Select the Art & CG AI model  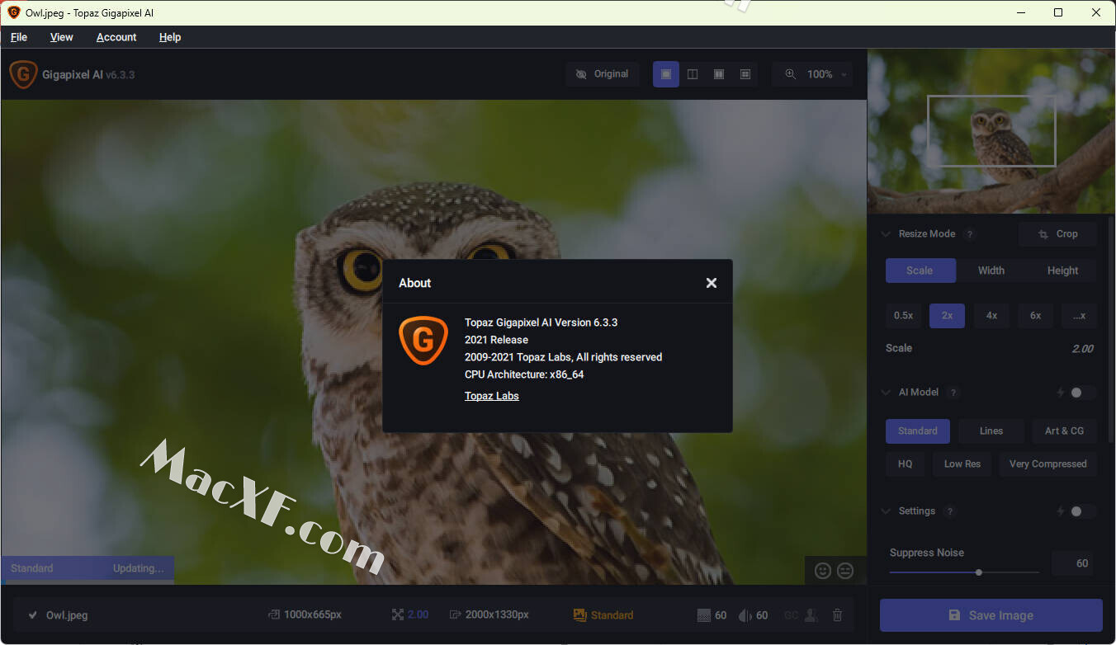click(1065, 431)
